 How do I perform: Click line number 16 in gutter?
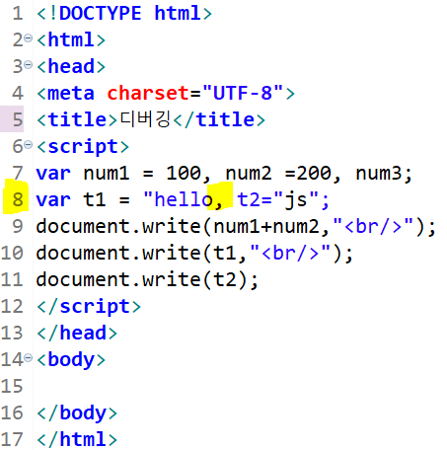(x=12, y=412)
